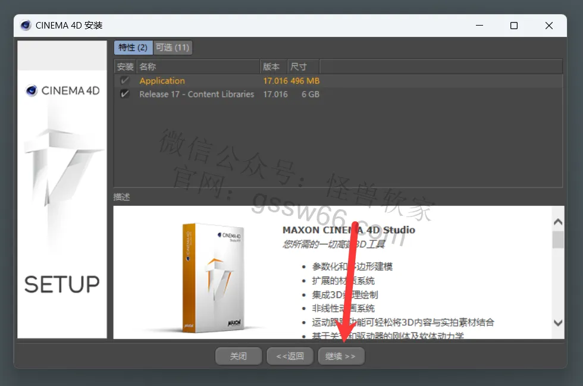Click the description scroll up arrow
The height and width of the screenshot is (386, 583).
tap(558, 222)
